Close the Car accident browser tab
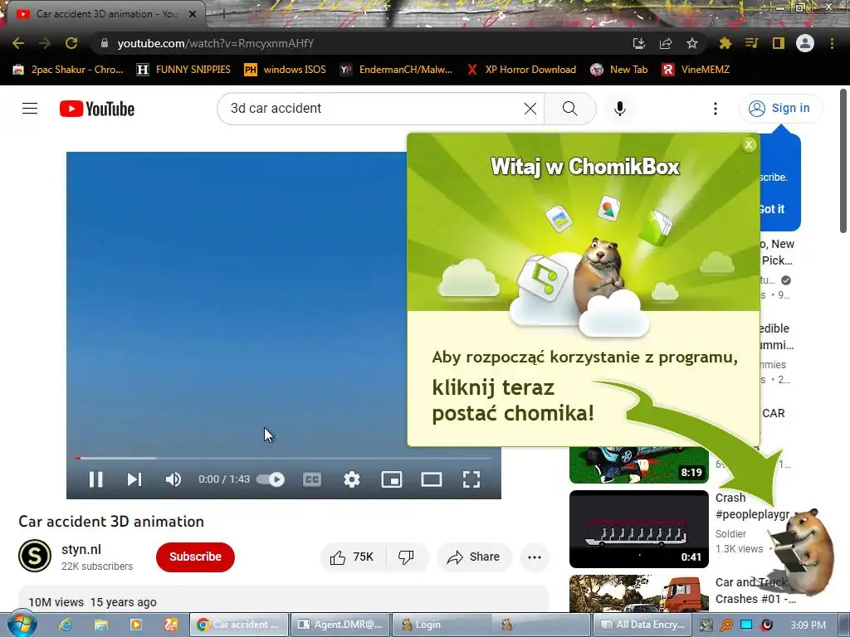This screenshot has height=637, width=850. 192,14
